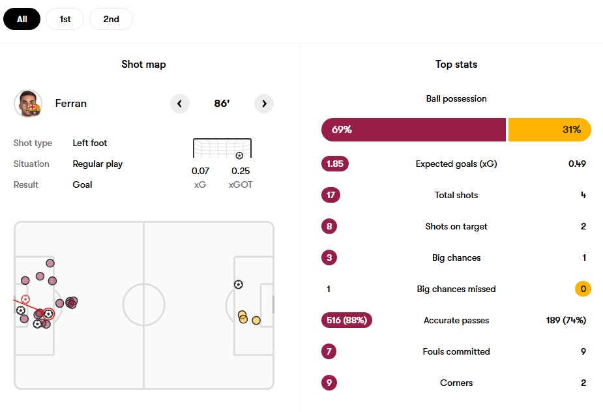This screenshot has height=412, width=603.
Task: Switch to the 1st half filter
Action: coord(65,19)
